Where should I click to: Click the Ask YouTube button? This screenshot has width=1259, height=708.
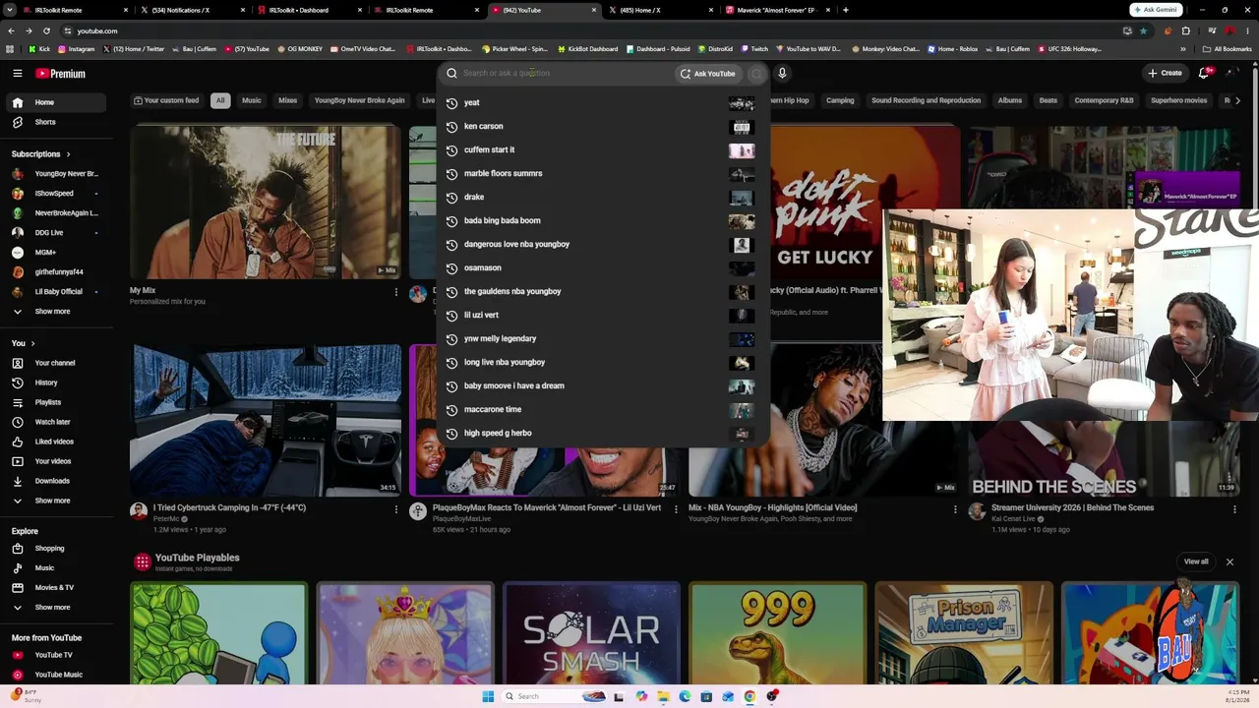coord(707,74)
